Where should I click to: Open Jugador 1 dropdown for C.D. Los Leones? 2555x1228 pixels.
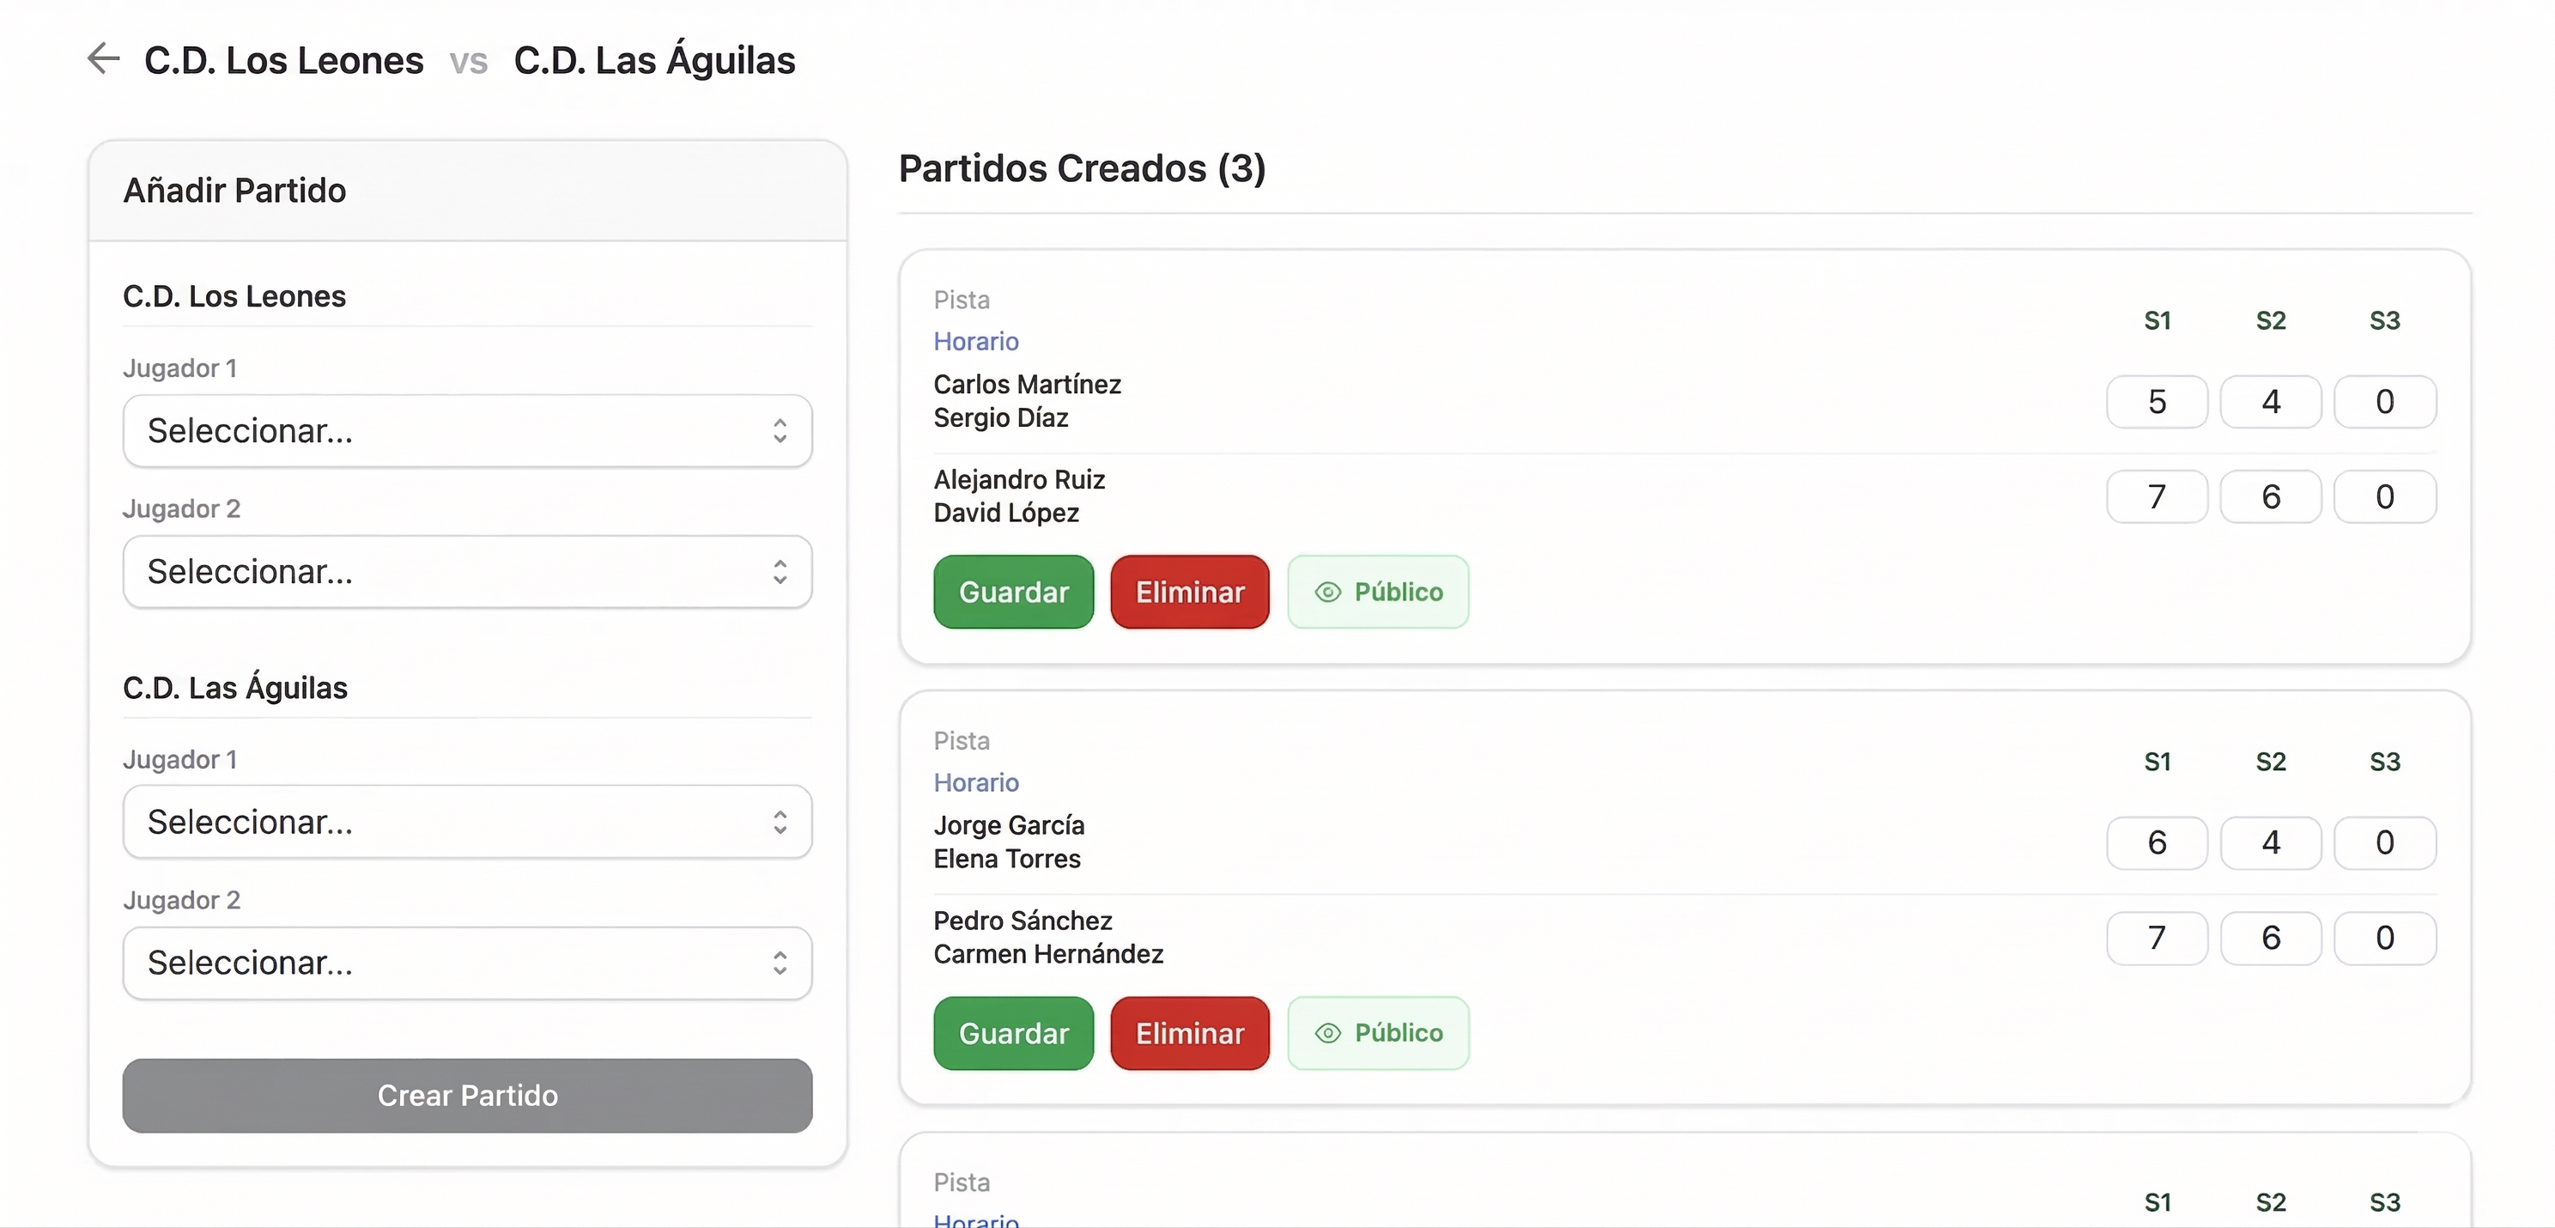pos(467,430)
